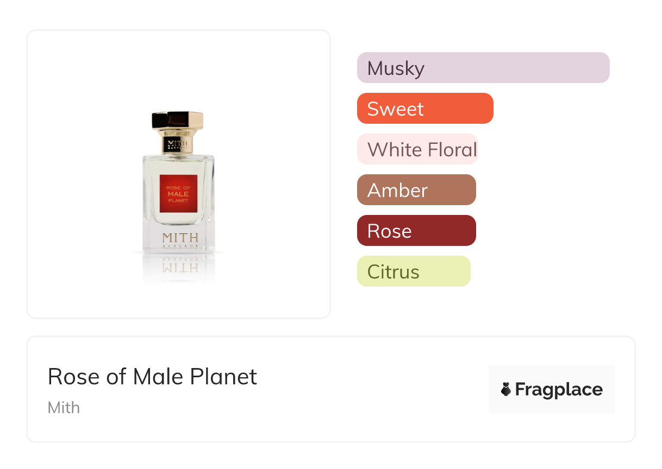The height and width of the screenshot is (469, 662).
Task: Click the red label on the bottle
Action: pyautogui.click(x=178, y=194)
